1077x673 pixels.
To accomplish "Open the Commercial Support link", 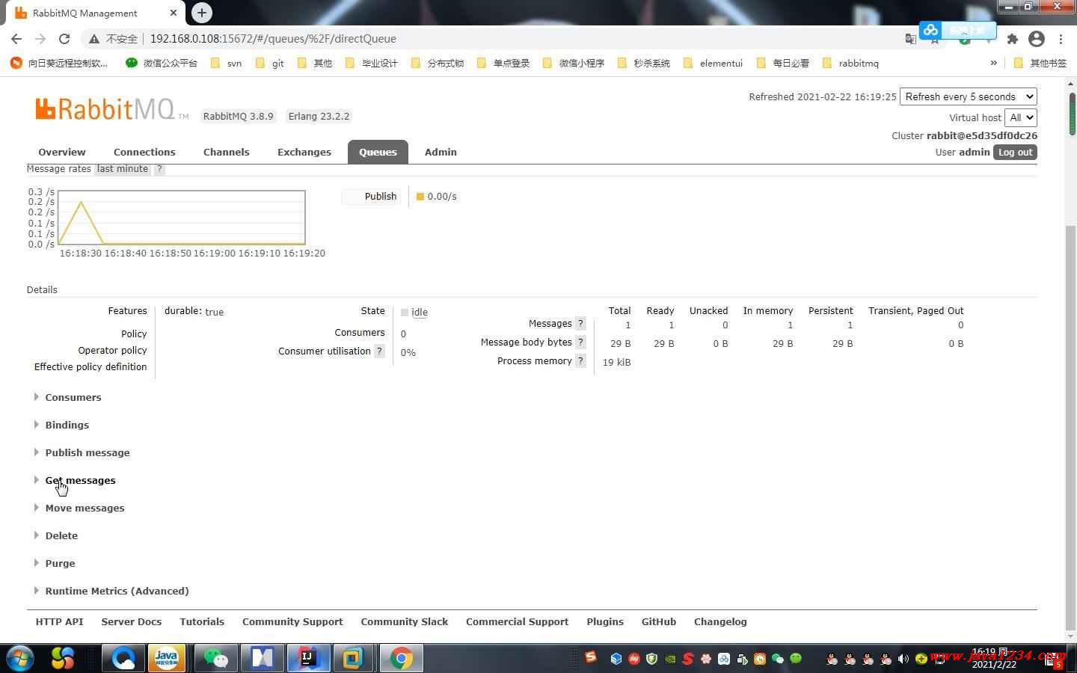I will coord(517,621).
